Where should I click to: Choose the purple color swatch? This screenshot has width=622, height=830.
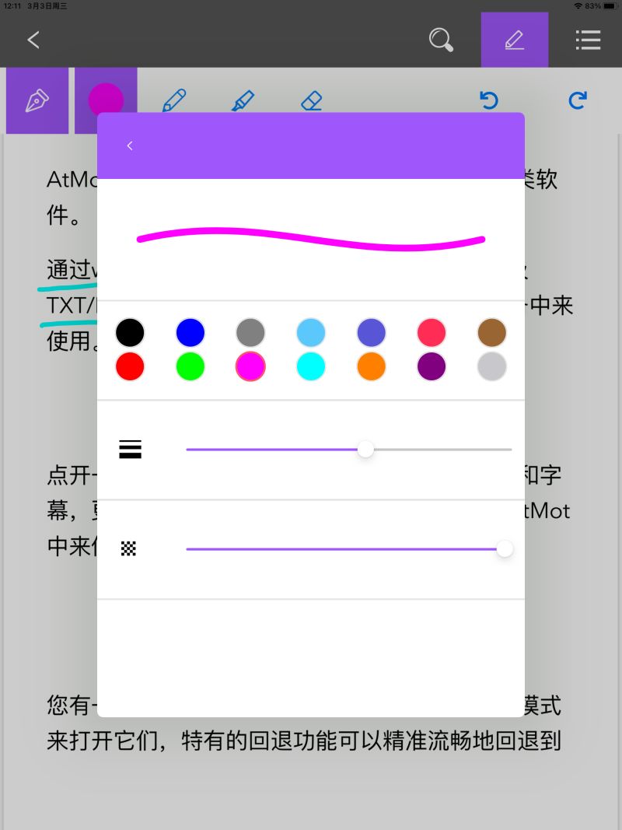point(432,366)
